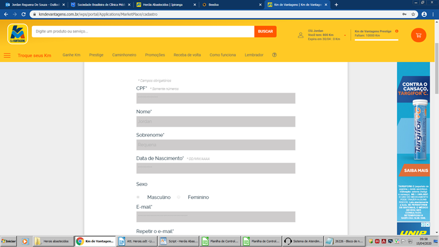The image size is (439, 247).
Task: Click red X tray icon
Action: [377, 241]
